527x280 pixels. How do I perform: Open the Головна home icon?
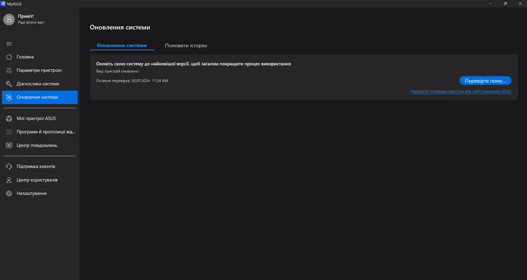point(9,57)
